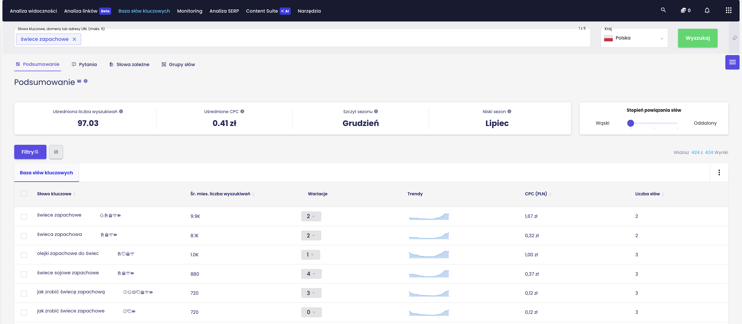Viewport: 742px width, 324px height.
Task: Expand variations for świece zapachowe
Action: tap(311, 216)
